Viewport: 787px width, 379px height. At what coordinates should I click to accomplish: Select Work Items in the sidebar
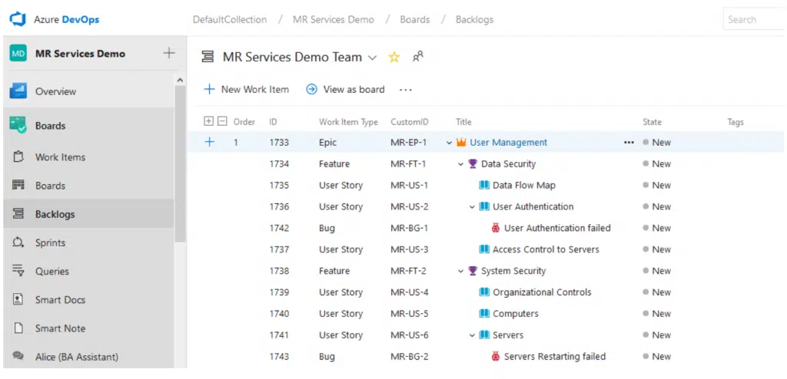60,157
